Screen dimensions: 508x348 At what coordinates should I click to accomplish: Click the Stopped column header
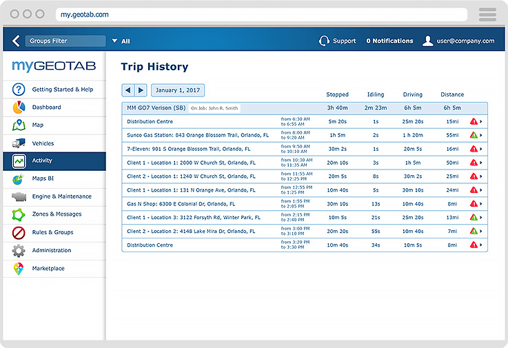click(x=337, y=94)
